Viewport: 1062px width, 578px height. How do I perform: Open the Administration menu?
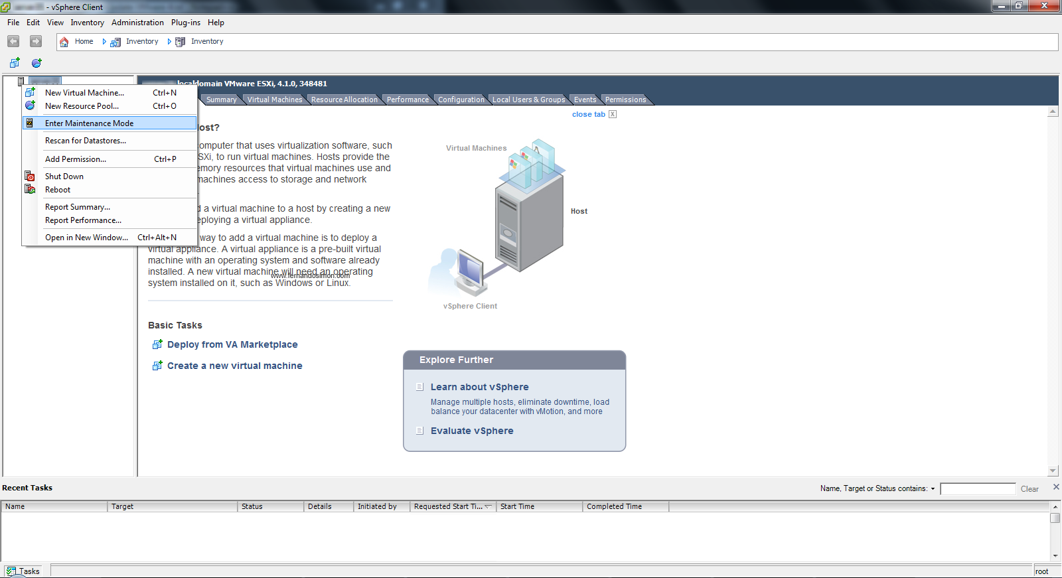[137, 23]
